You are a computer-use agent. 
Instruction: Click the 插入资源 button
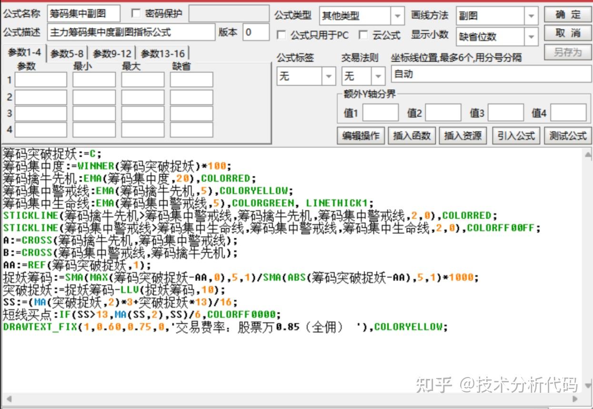(x=463, y=136)
